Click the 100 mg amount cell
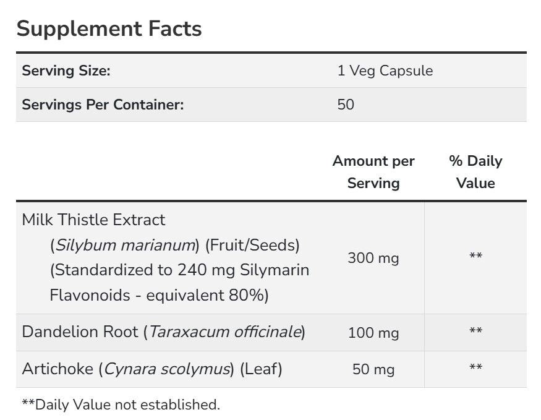This screenshot has height=420, width=541. 373,333
